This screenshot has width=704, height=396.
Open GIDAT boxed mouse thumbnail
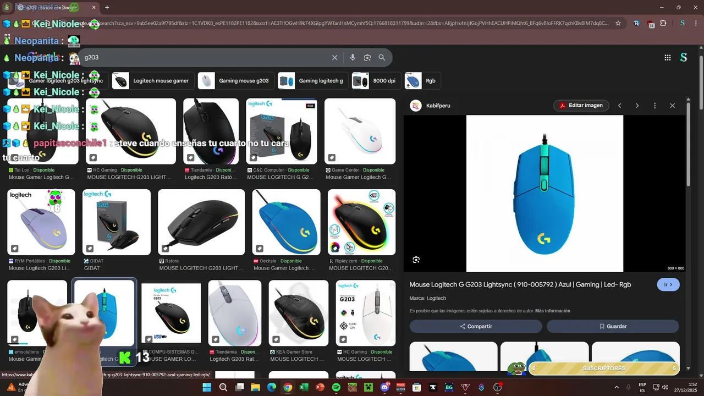click(117, 222)
